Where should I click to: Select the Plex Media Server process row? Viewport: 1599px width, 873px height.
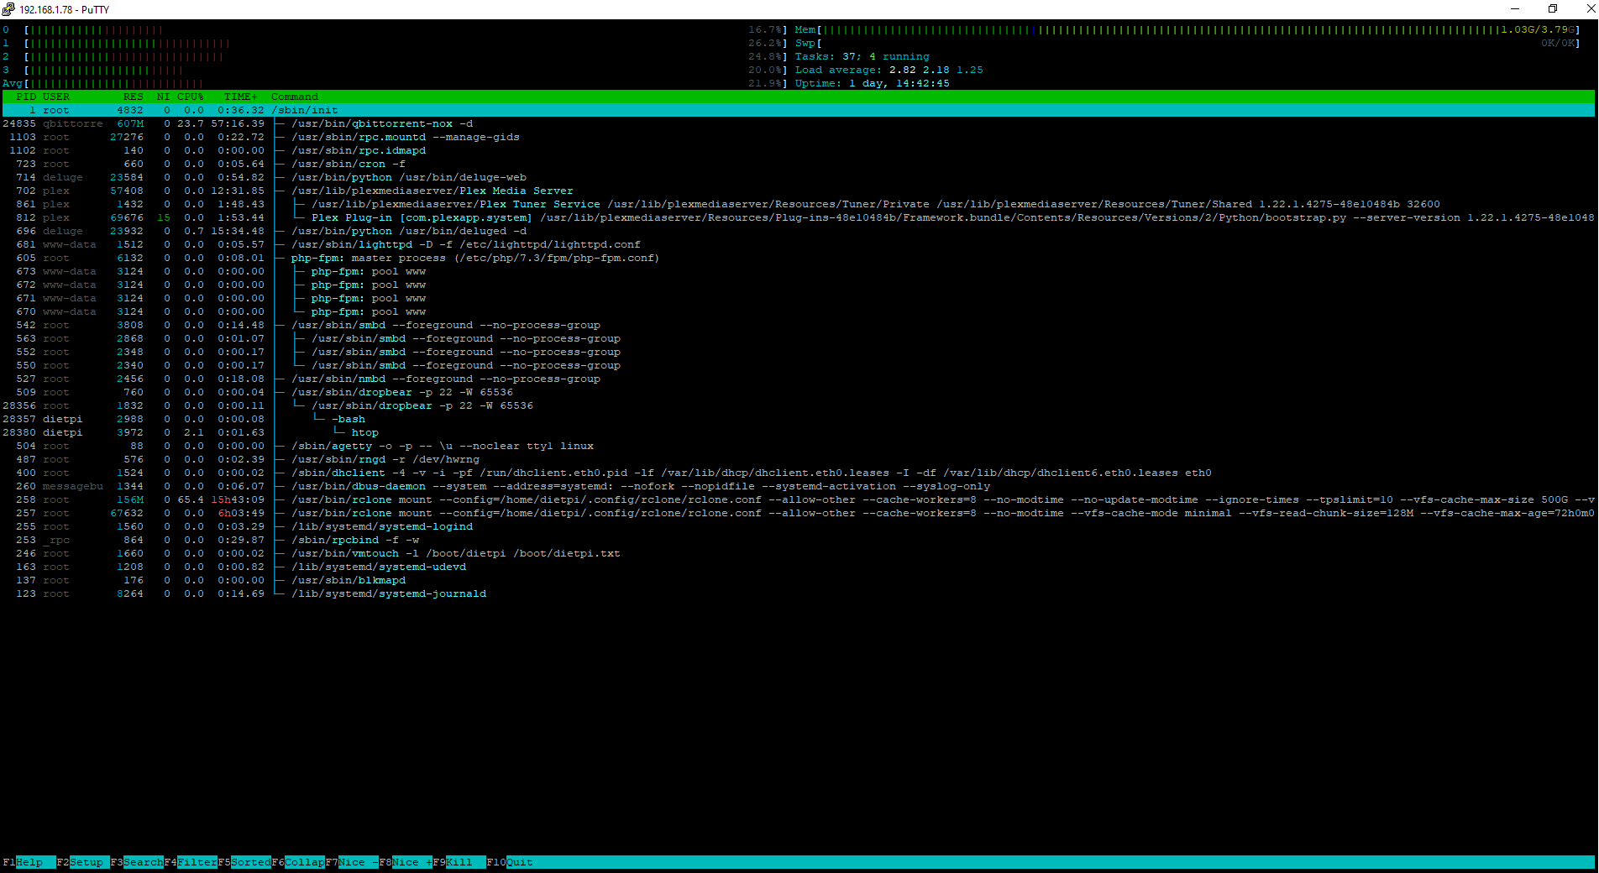click(799, 191)
